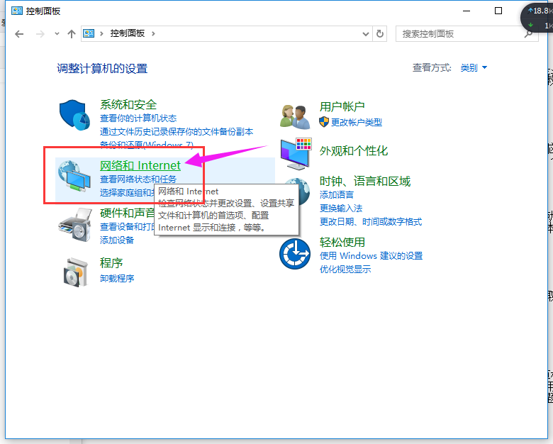Click the Programs category icon
The image size is (553, 444).
[x=74, y=271]
